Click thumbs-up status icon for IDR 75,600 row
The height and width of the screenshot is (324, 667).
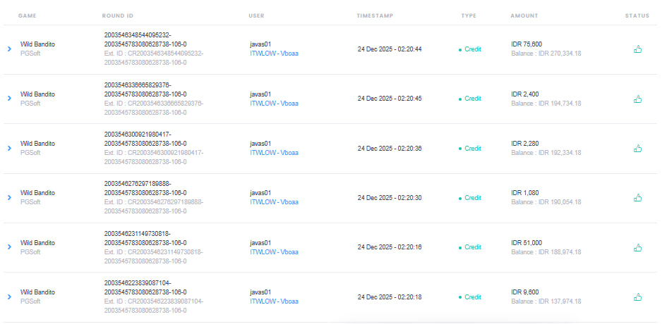coord(637,49)
